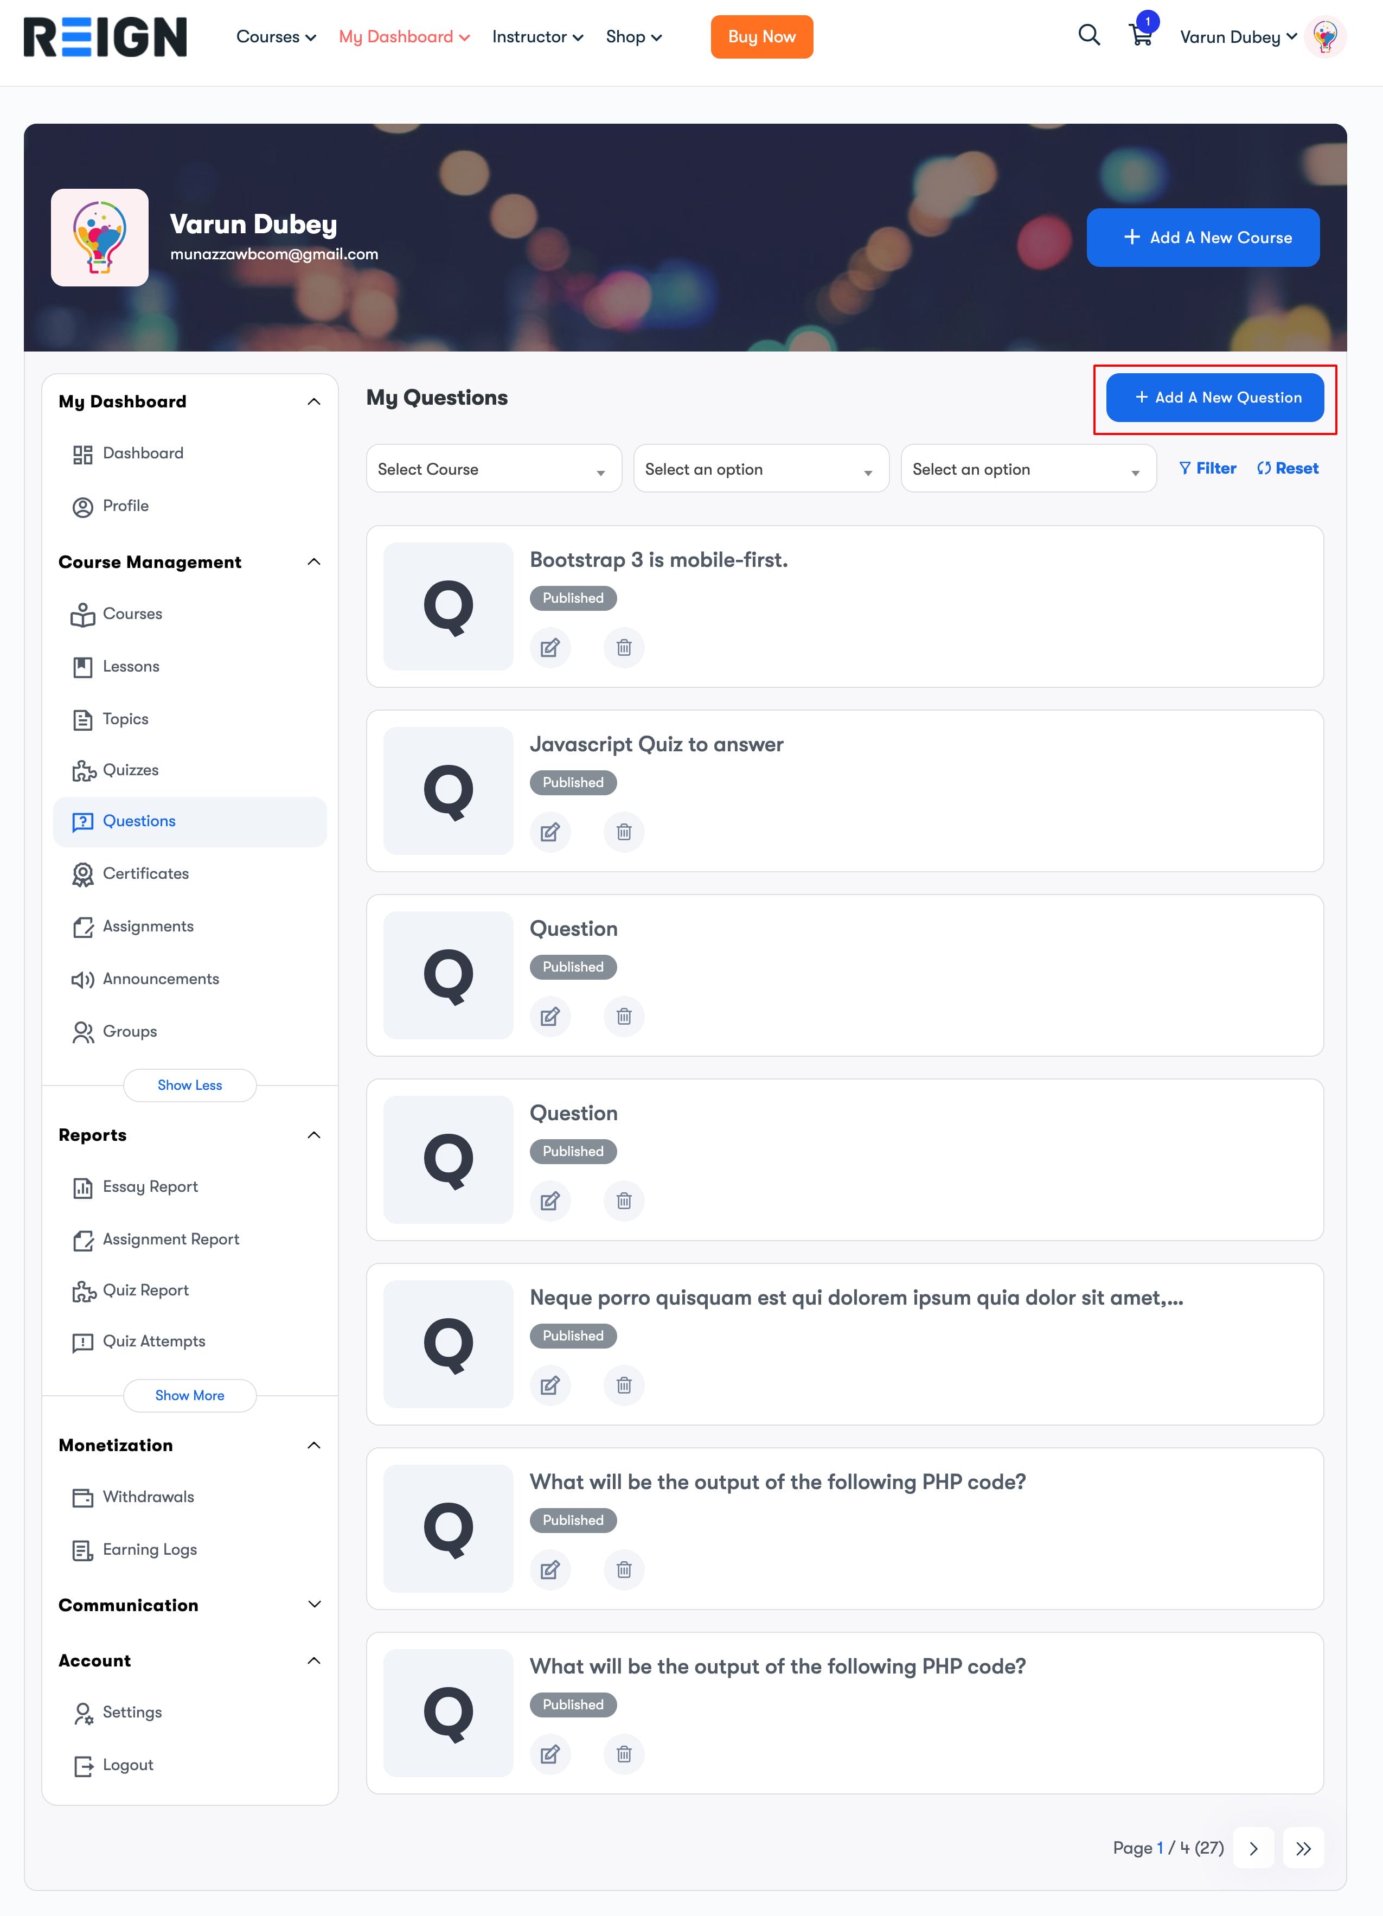Collapse the Reports sidebar section
The height and width of the screenshot is (1916, 1383).
coord(314,1134)
